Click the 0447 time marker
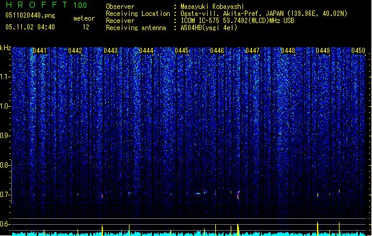Image resolution: width=372 pixels, height=236 pixels. point(253,51)
